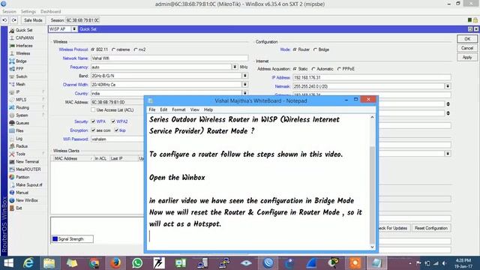Toggle tkip encryption checkbox

pyautogui.click(x=116, y=130)
